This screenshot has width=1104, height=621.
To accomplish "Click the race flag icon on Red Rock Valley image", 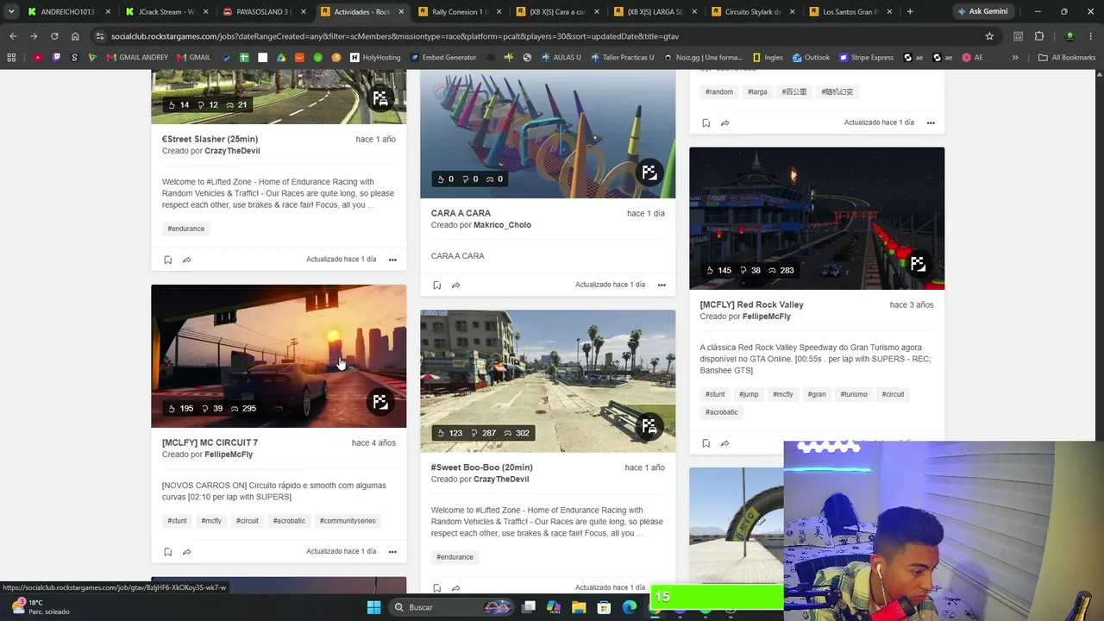I will [x=918, y=264].
